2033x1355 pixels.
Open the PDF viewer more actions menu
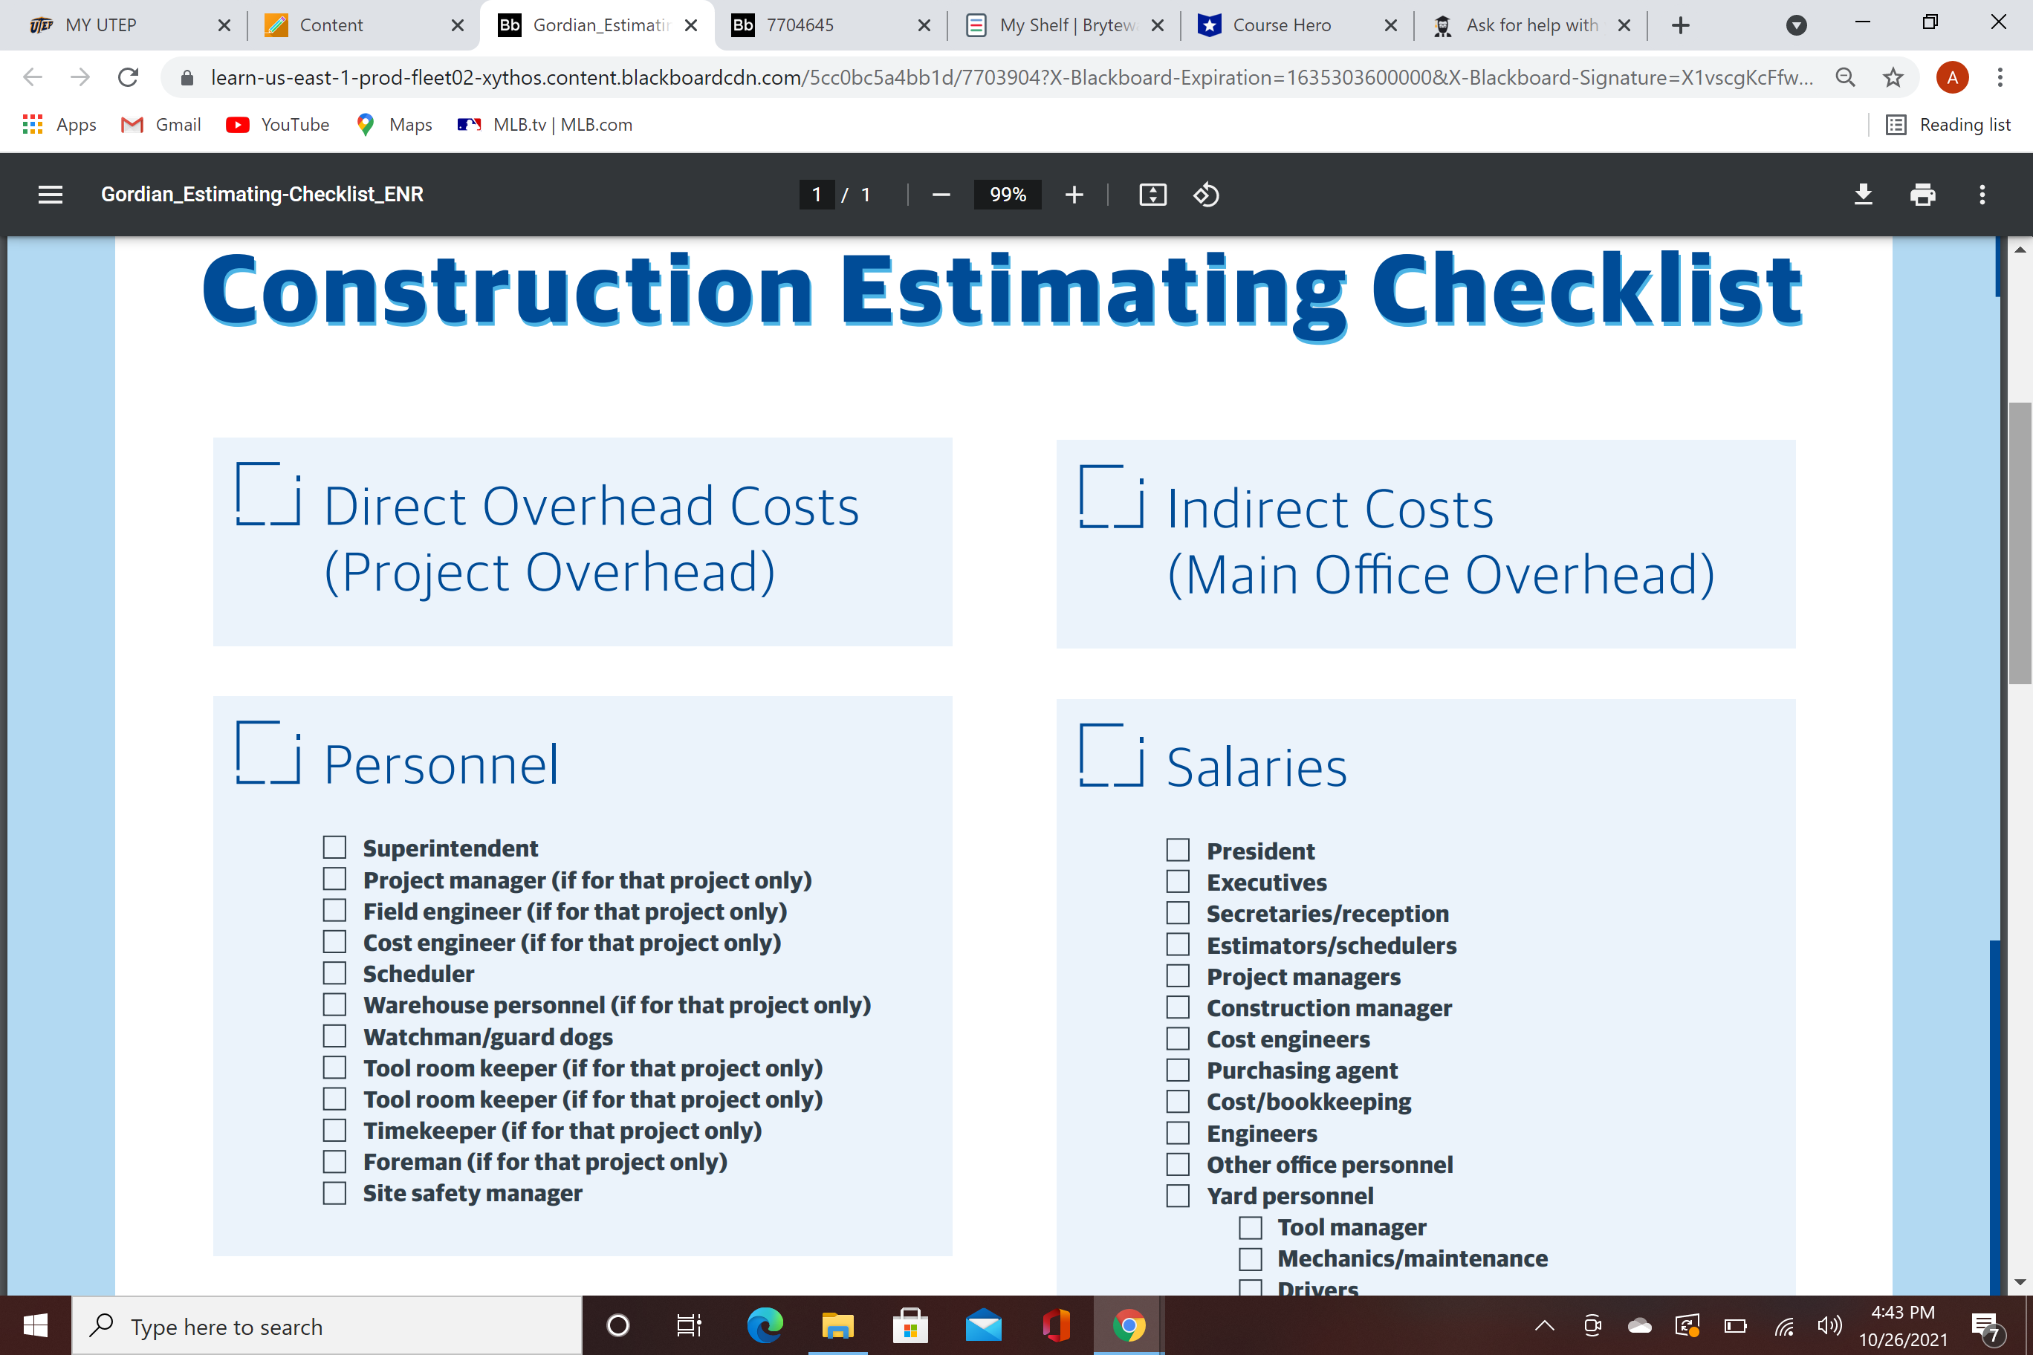point(1982,195)
